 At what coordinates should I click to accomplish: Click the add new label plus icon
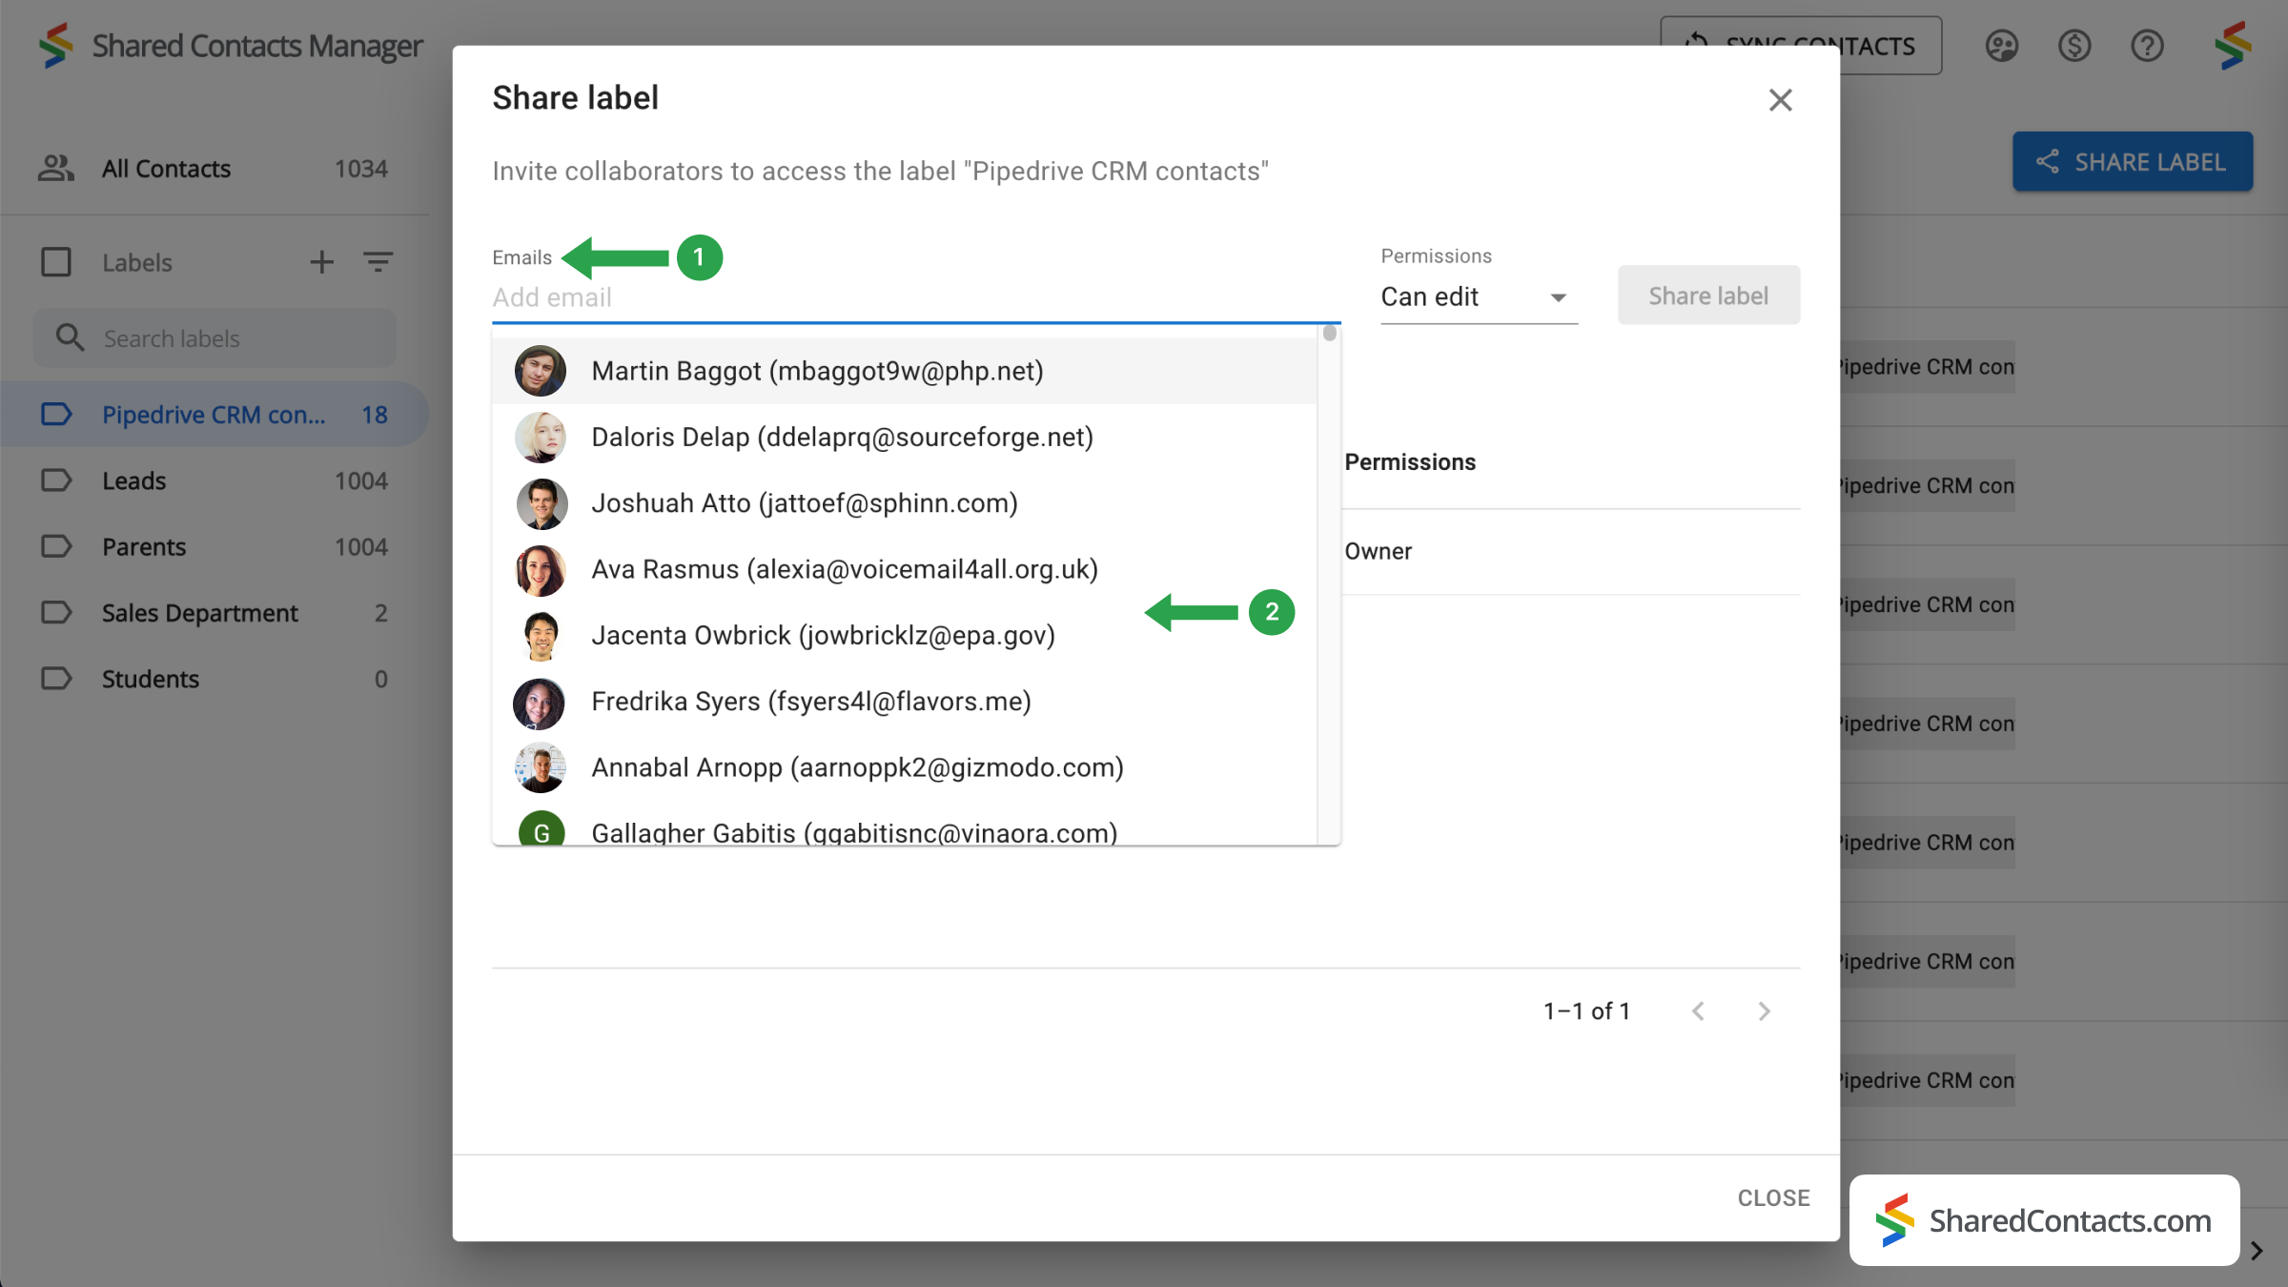[321, 262]
